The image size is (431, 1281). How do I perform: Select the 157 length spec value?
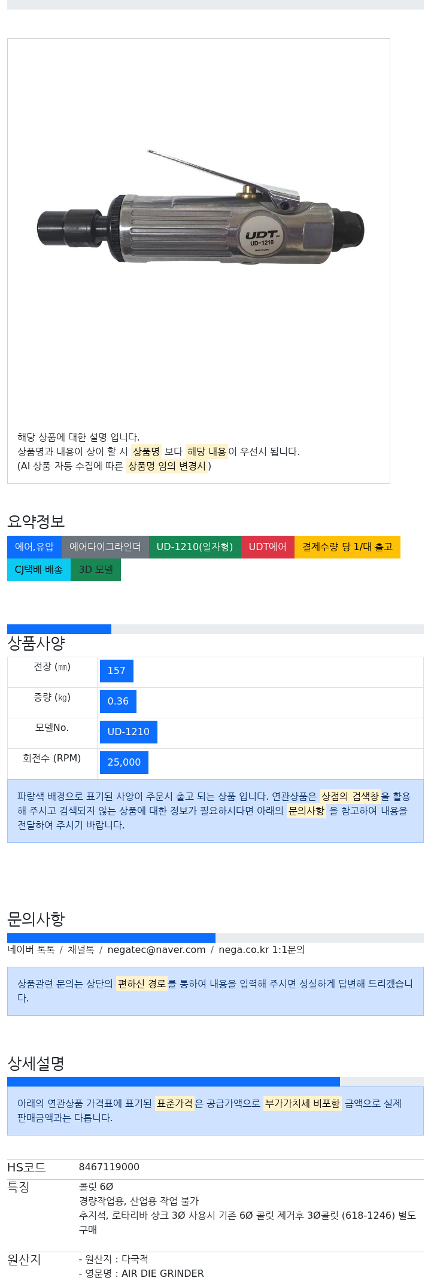117,671
